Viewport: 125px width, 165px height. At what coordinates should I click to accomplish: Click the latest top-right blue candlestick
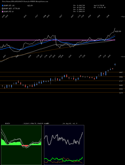115,64
